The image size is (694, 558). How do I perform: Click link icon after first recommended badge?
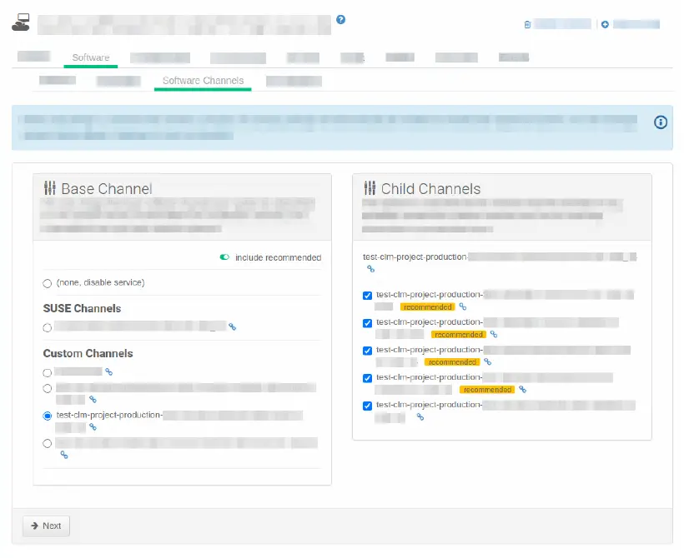click(x=463, y=307)
